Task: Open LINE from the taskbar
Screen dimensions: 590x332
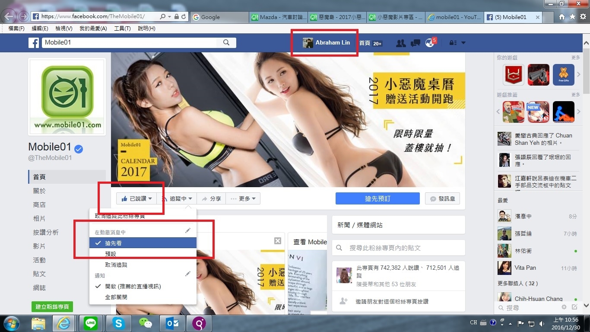Action: pyautogui.click(x=91, y=323)
